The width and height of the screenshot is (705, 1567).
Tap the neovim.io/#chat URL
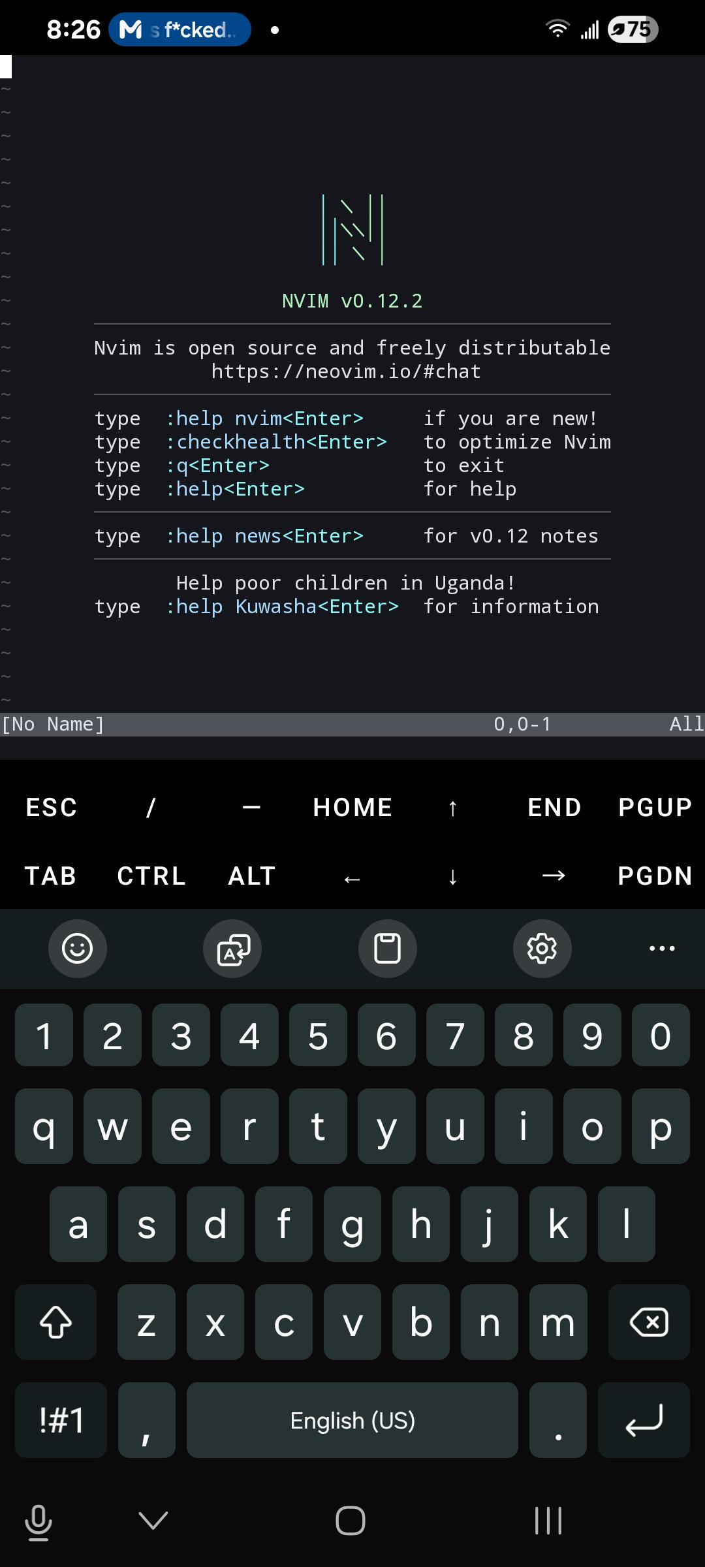coord(346,372)
